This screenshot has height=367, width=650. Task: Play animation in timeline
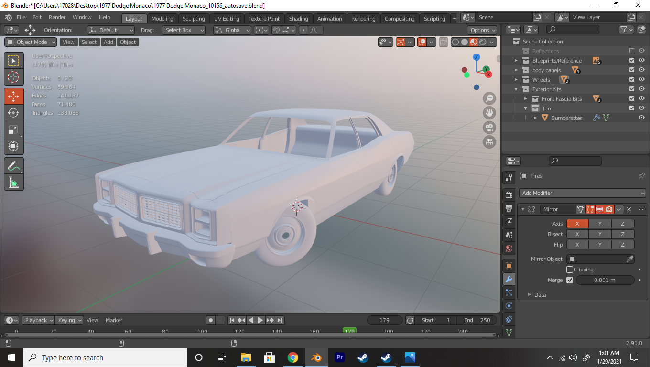pos(260,320)
